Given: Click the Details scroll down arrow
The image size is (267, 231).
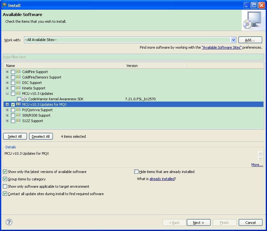Looking at the screenshot, I should [260, 159].
